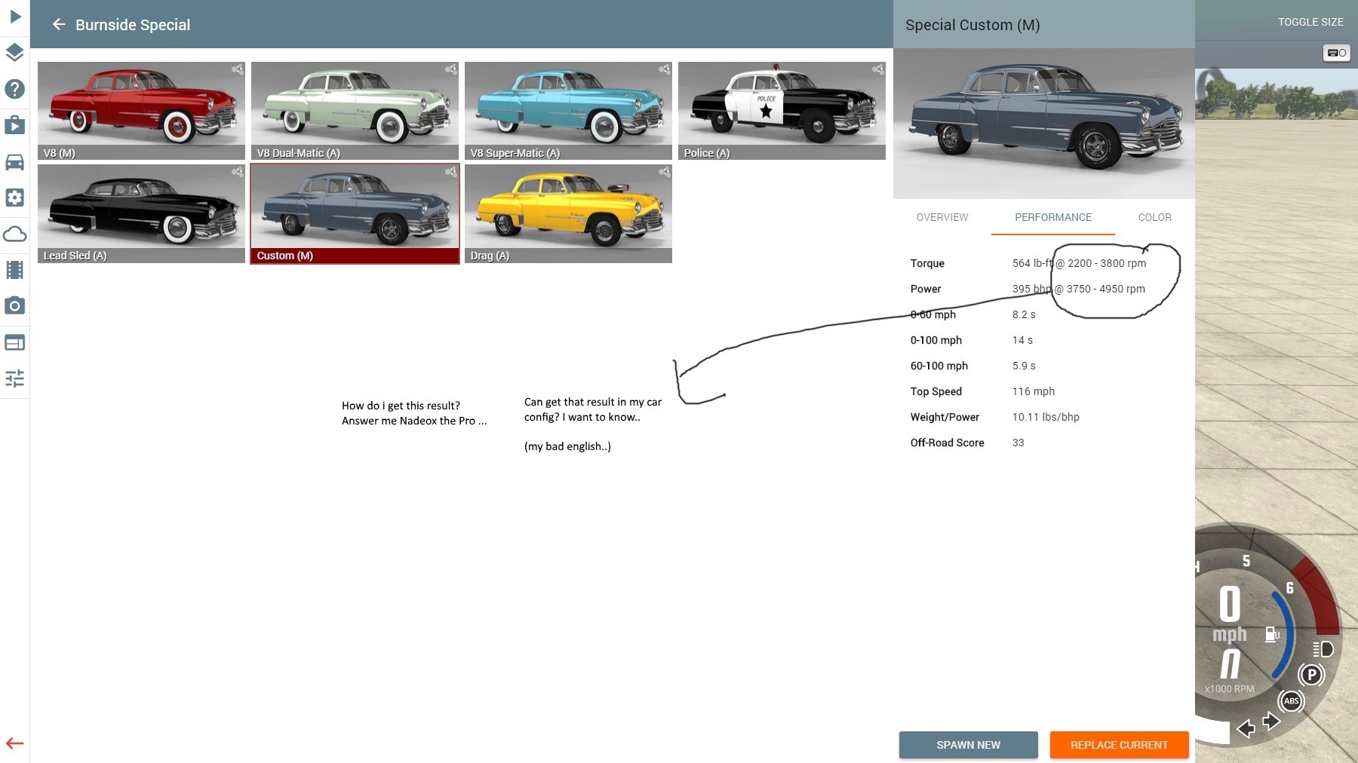The image size is (1358, 763).
Task: Open the UI apps layout icon
Action: [14, 342]
